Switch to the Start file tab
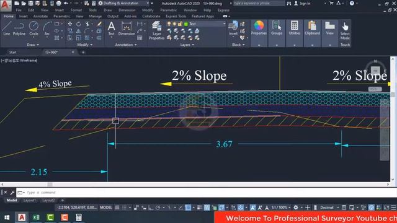The image size is (397, 223). 12,52
